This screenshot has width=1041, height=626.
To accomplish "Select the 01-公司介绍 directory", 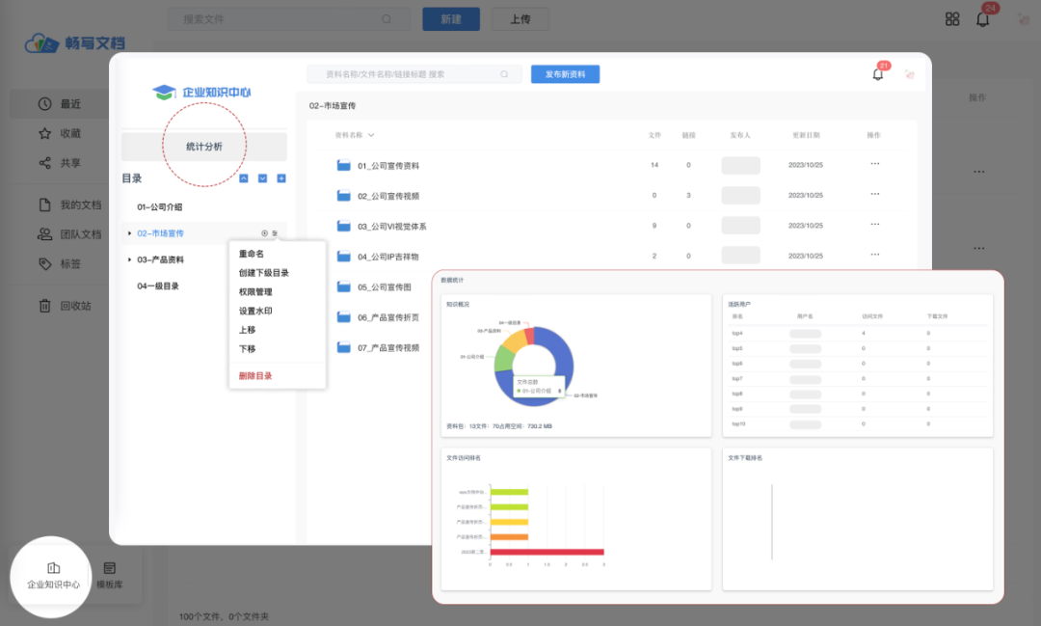I will tap(159, 207).
